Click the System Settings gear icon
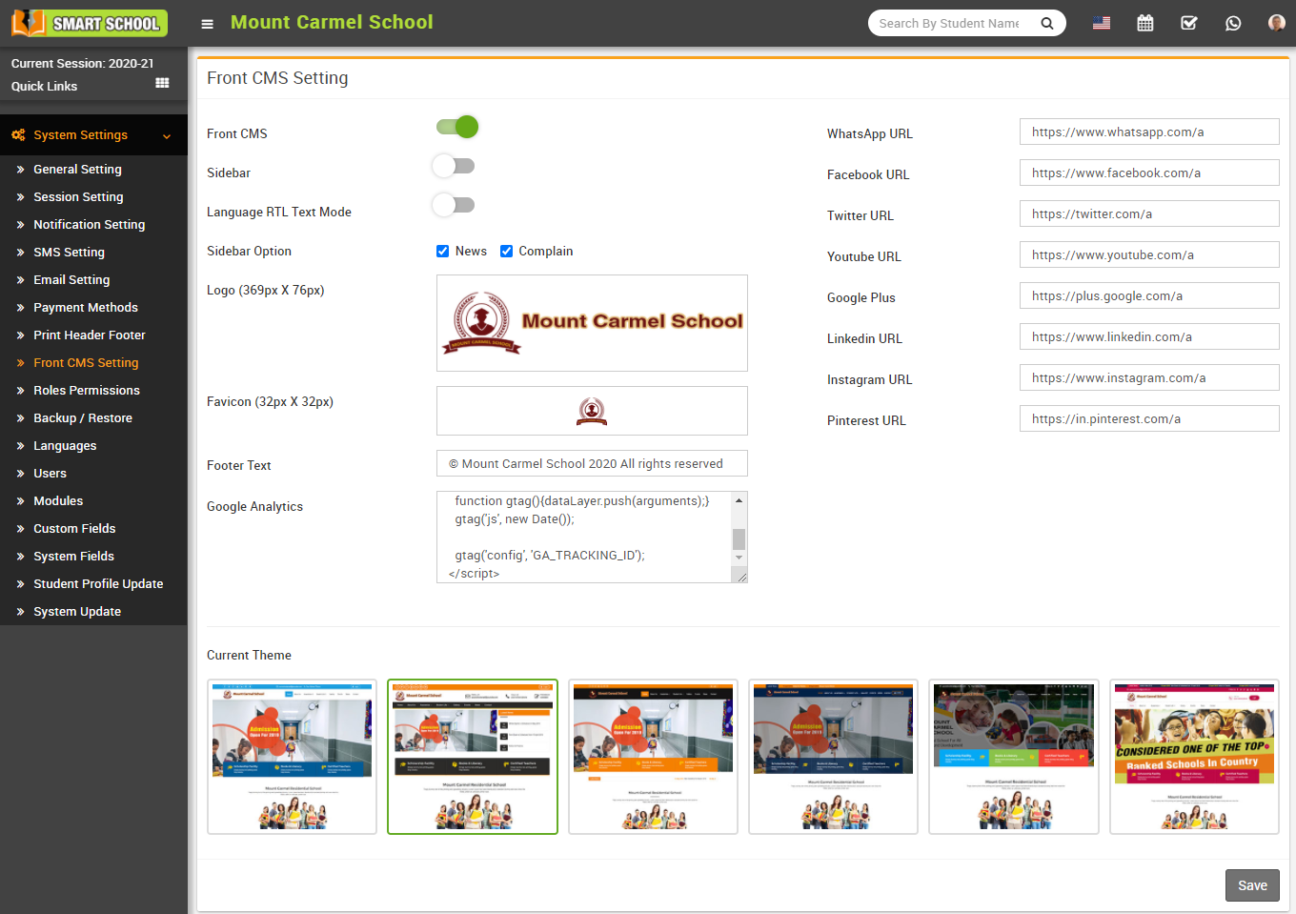 (16, 134)
